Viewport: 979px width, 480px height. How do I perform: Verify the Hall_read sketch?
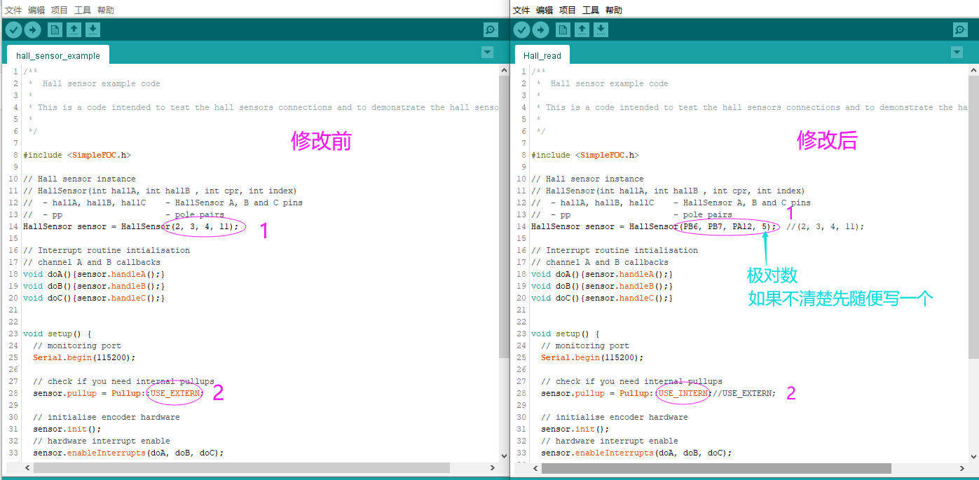pos(521,29)
